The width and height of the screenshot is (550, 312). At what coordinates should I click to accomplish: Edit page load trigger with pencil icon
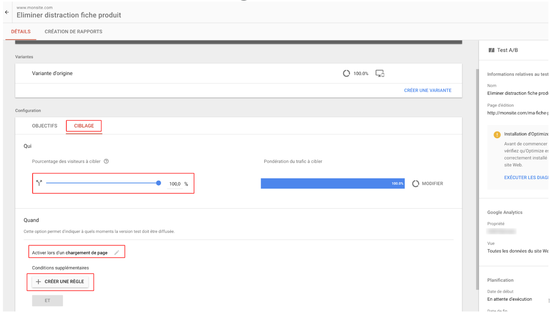coord(117,252)
